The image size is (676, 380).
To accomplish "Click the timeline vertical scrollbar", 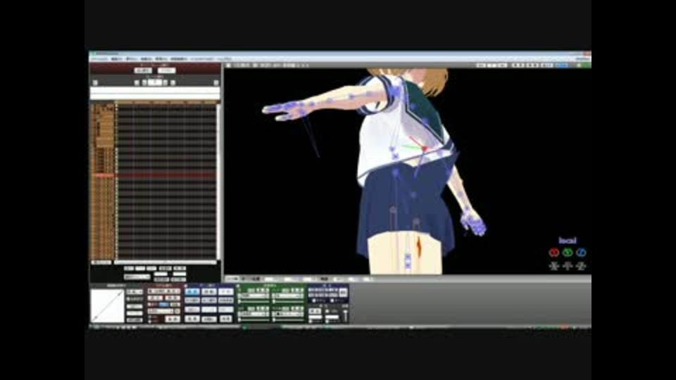I will pos(218,181).
